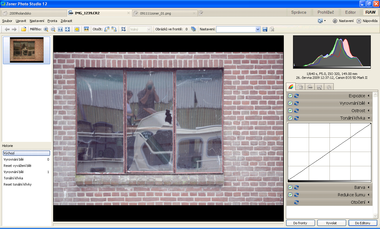This screenshot has width=380, height=229.
Task: Click the Vyvolat button
Action: (x=332, y=223)
